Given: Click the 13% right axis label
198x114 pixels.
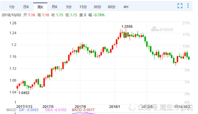Looking at the screenshot, I should [186, 47].
